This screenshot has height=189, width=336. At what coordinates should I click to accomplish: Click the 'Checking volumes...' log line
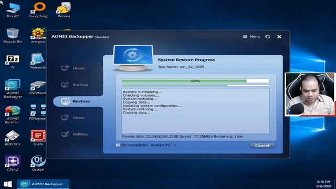(141, 96)
